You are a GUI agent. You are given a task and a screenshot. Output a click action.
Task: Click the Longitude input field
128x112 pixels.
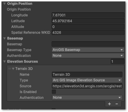(88, 15)
